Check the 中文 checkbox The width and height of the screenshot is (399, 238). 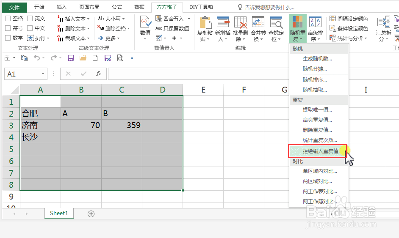pyautogui.click(x=30, y=28)
